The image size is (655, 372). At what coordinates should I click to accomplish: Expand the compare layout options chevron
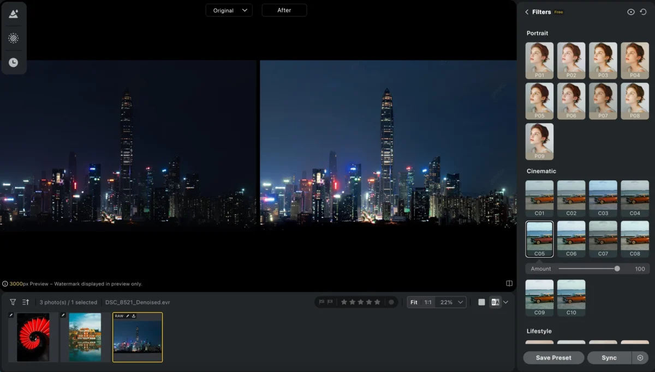(506, 302)
